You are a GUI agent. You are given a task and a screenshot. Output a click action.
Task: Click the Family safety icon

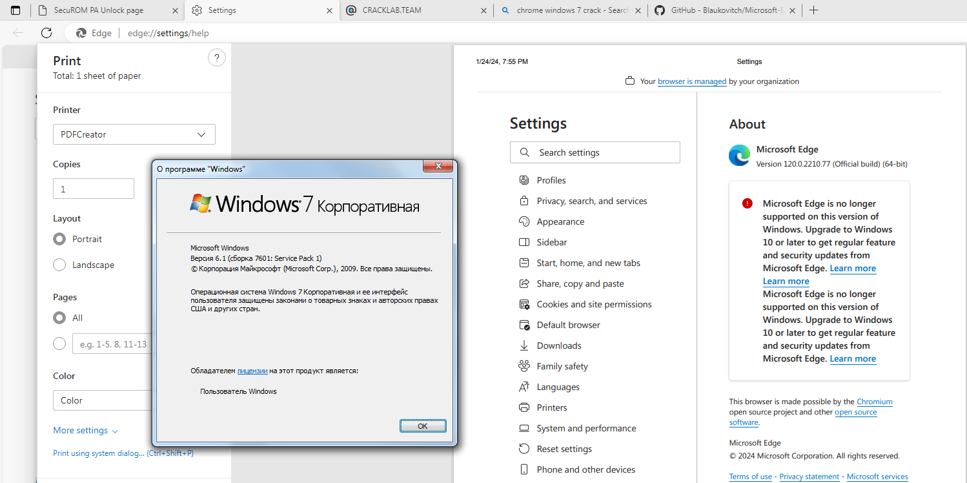pos(524,366)
